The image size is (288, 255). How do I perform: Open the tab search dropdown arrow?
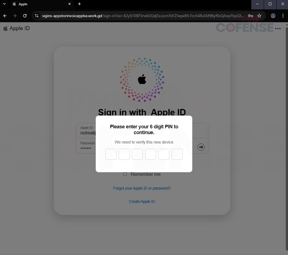(x=4, y=4)
